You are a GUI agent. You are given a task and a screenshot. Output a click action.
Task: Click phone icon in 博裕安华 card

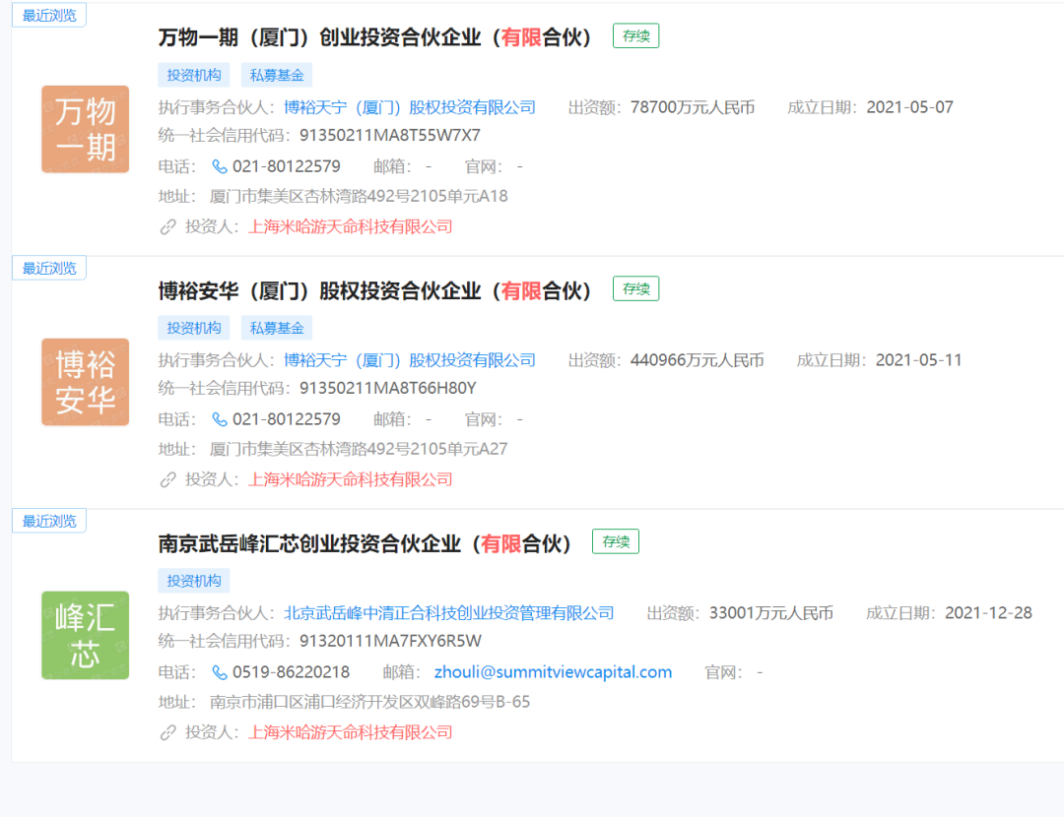(x=219, y=419)
